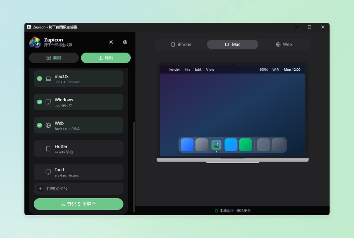Select the Zapicon icon in the Mac dock preview

(216, 144)
